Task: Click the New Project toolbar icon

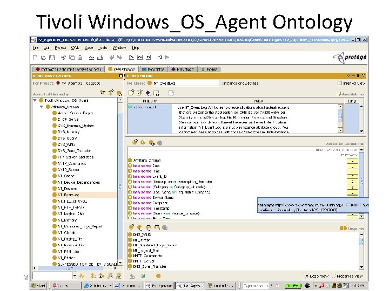Action: pyautogui.click(x=35, y=58)
